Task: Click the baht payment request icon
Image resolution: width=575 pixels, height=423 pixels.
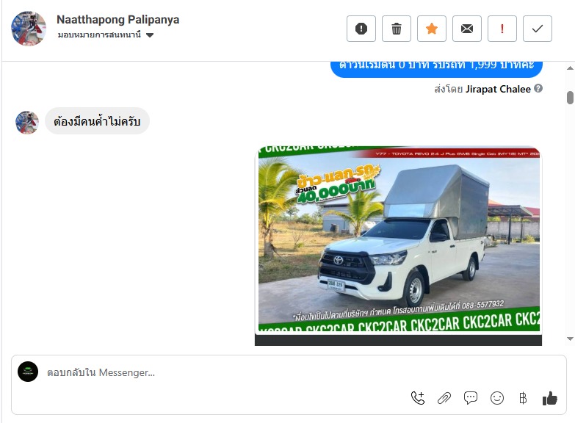Action: (524, 398)
